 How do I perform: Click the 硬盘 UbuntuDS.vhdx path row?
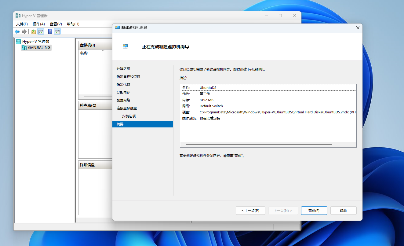(269, 112)
